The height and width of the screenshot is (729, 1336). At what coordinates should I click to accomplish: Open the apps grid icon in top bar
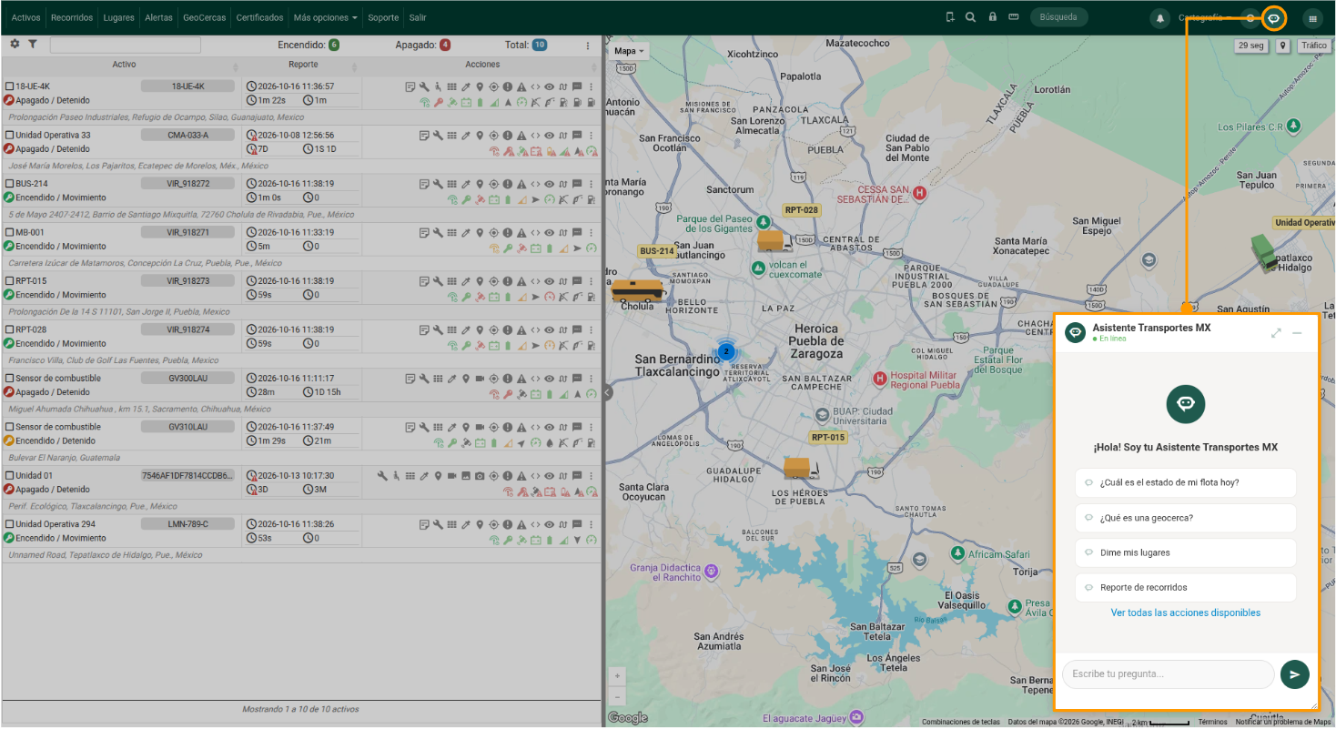[1311, 17]
